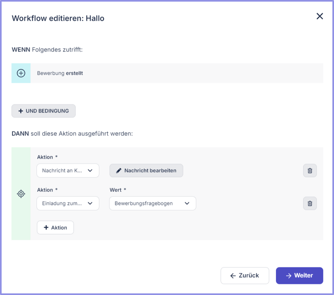Click the crosshair target icon in DANN section
Screen dimensions: 334x295
(21, 194)
